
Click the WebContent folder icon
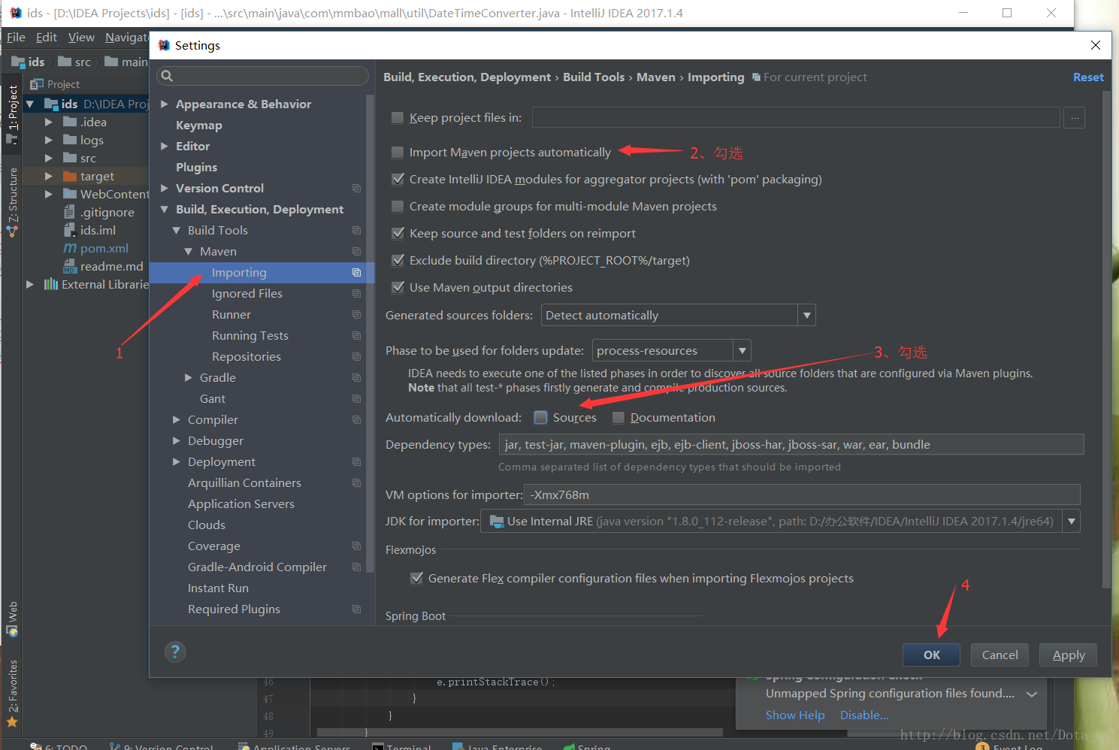[x=70, y=194]
